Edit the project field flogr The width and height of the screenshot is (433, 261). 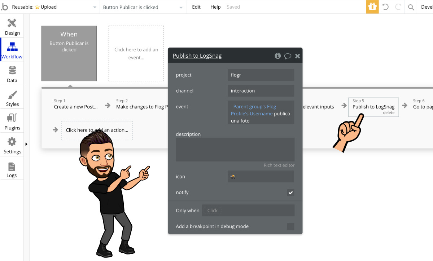coord(261,75)
